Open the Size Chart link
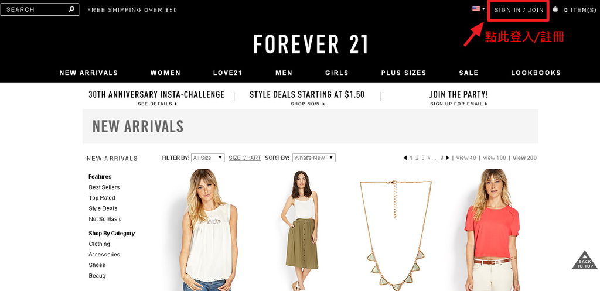The width and height of the screenshot is (600, 291). tap(245, 158)
